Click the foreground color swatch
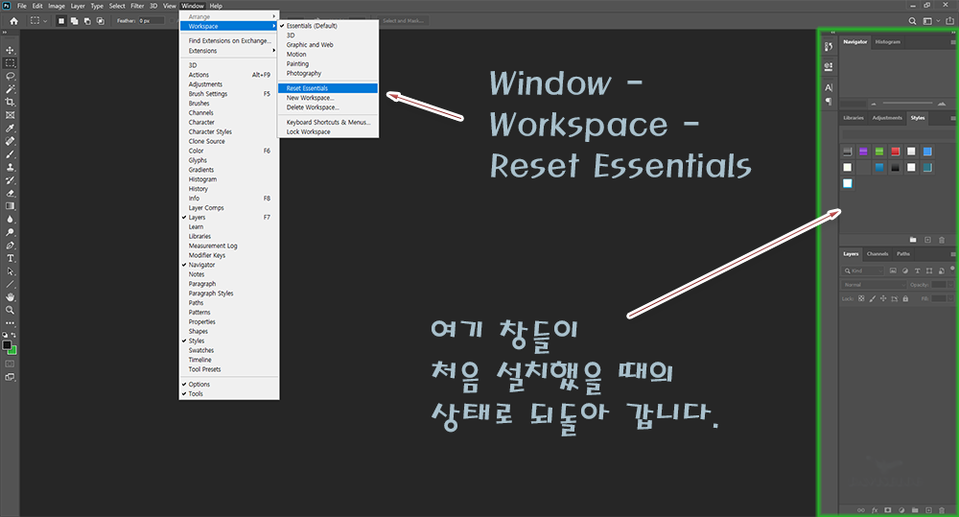 (x=7, y=345)
